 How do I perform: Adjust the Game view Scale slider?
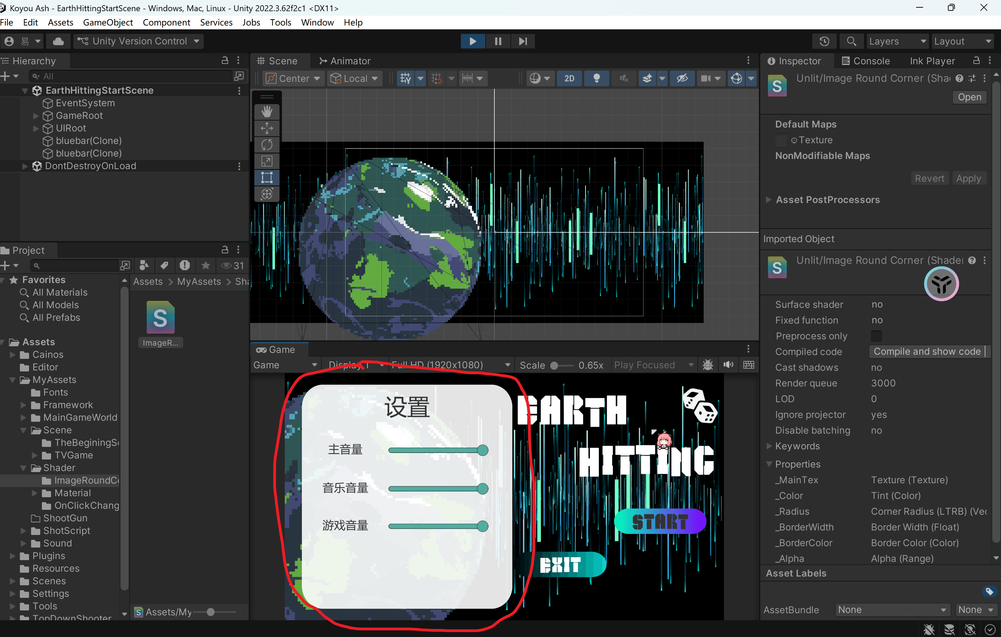point(554,365)
